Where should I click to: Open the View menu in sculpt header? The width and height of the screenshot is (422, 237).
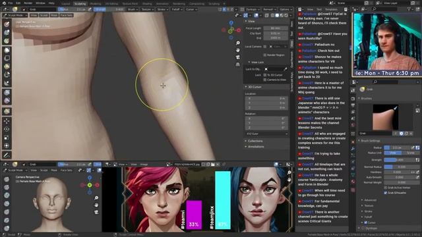point(34,15)
